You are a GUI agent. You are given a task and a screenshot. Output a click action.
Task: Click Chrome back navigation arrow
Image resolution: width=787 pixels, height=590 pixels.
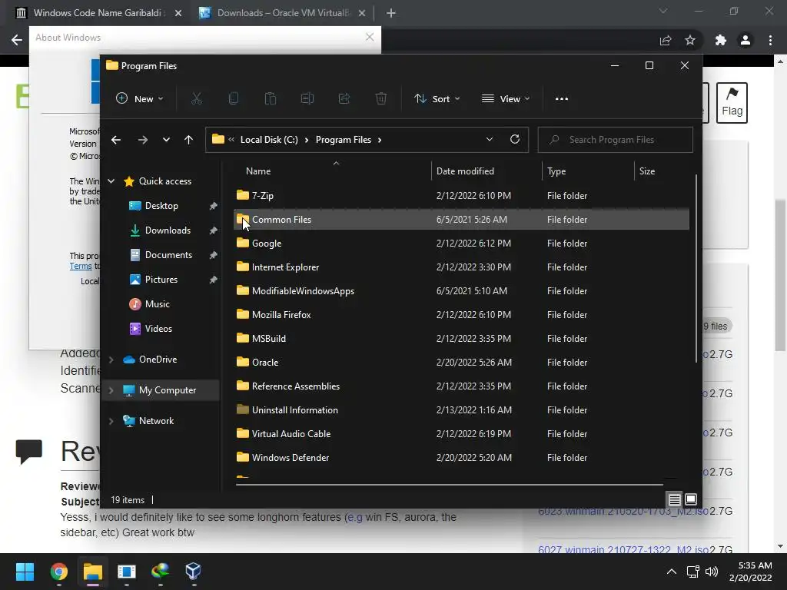click(17, 40)
